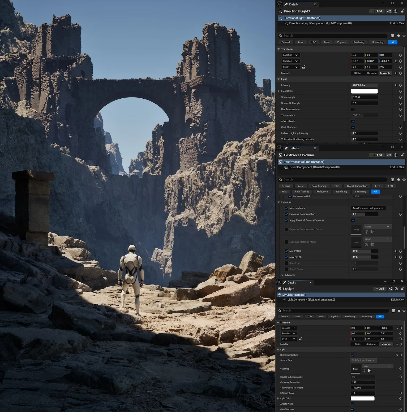Toggle the scale lock ratio icon for DirectionalLight3
This screenshot has width=407, height=412.
pos(304,67)
